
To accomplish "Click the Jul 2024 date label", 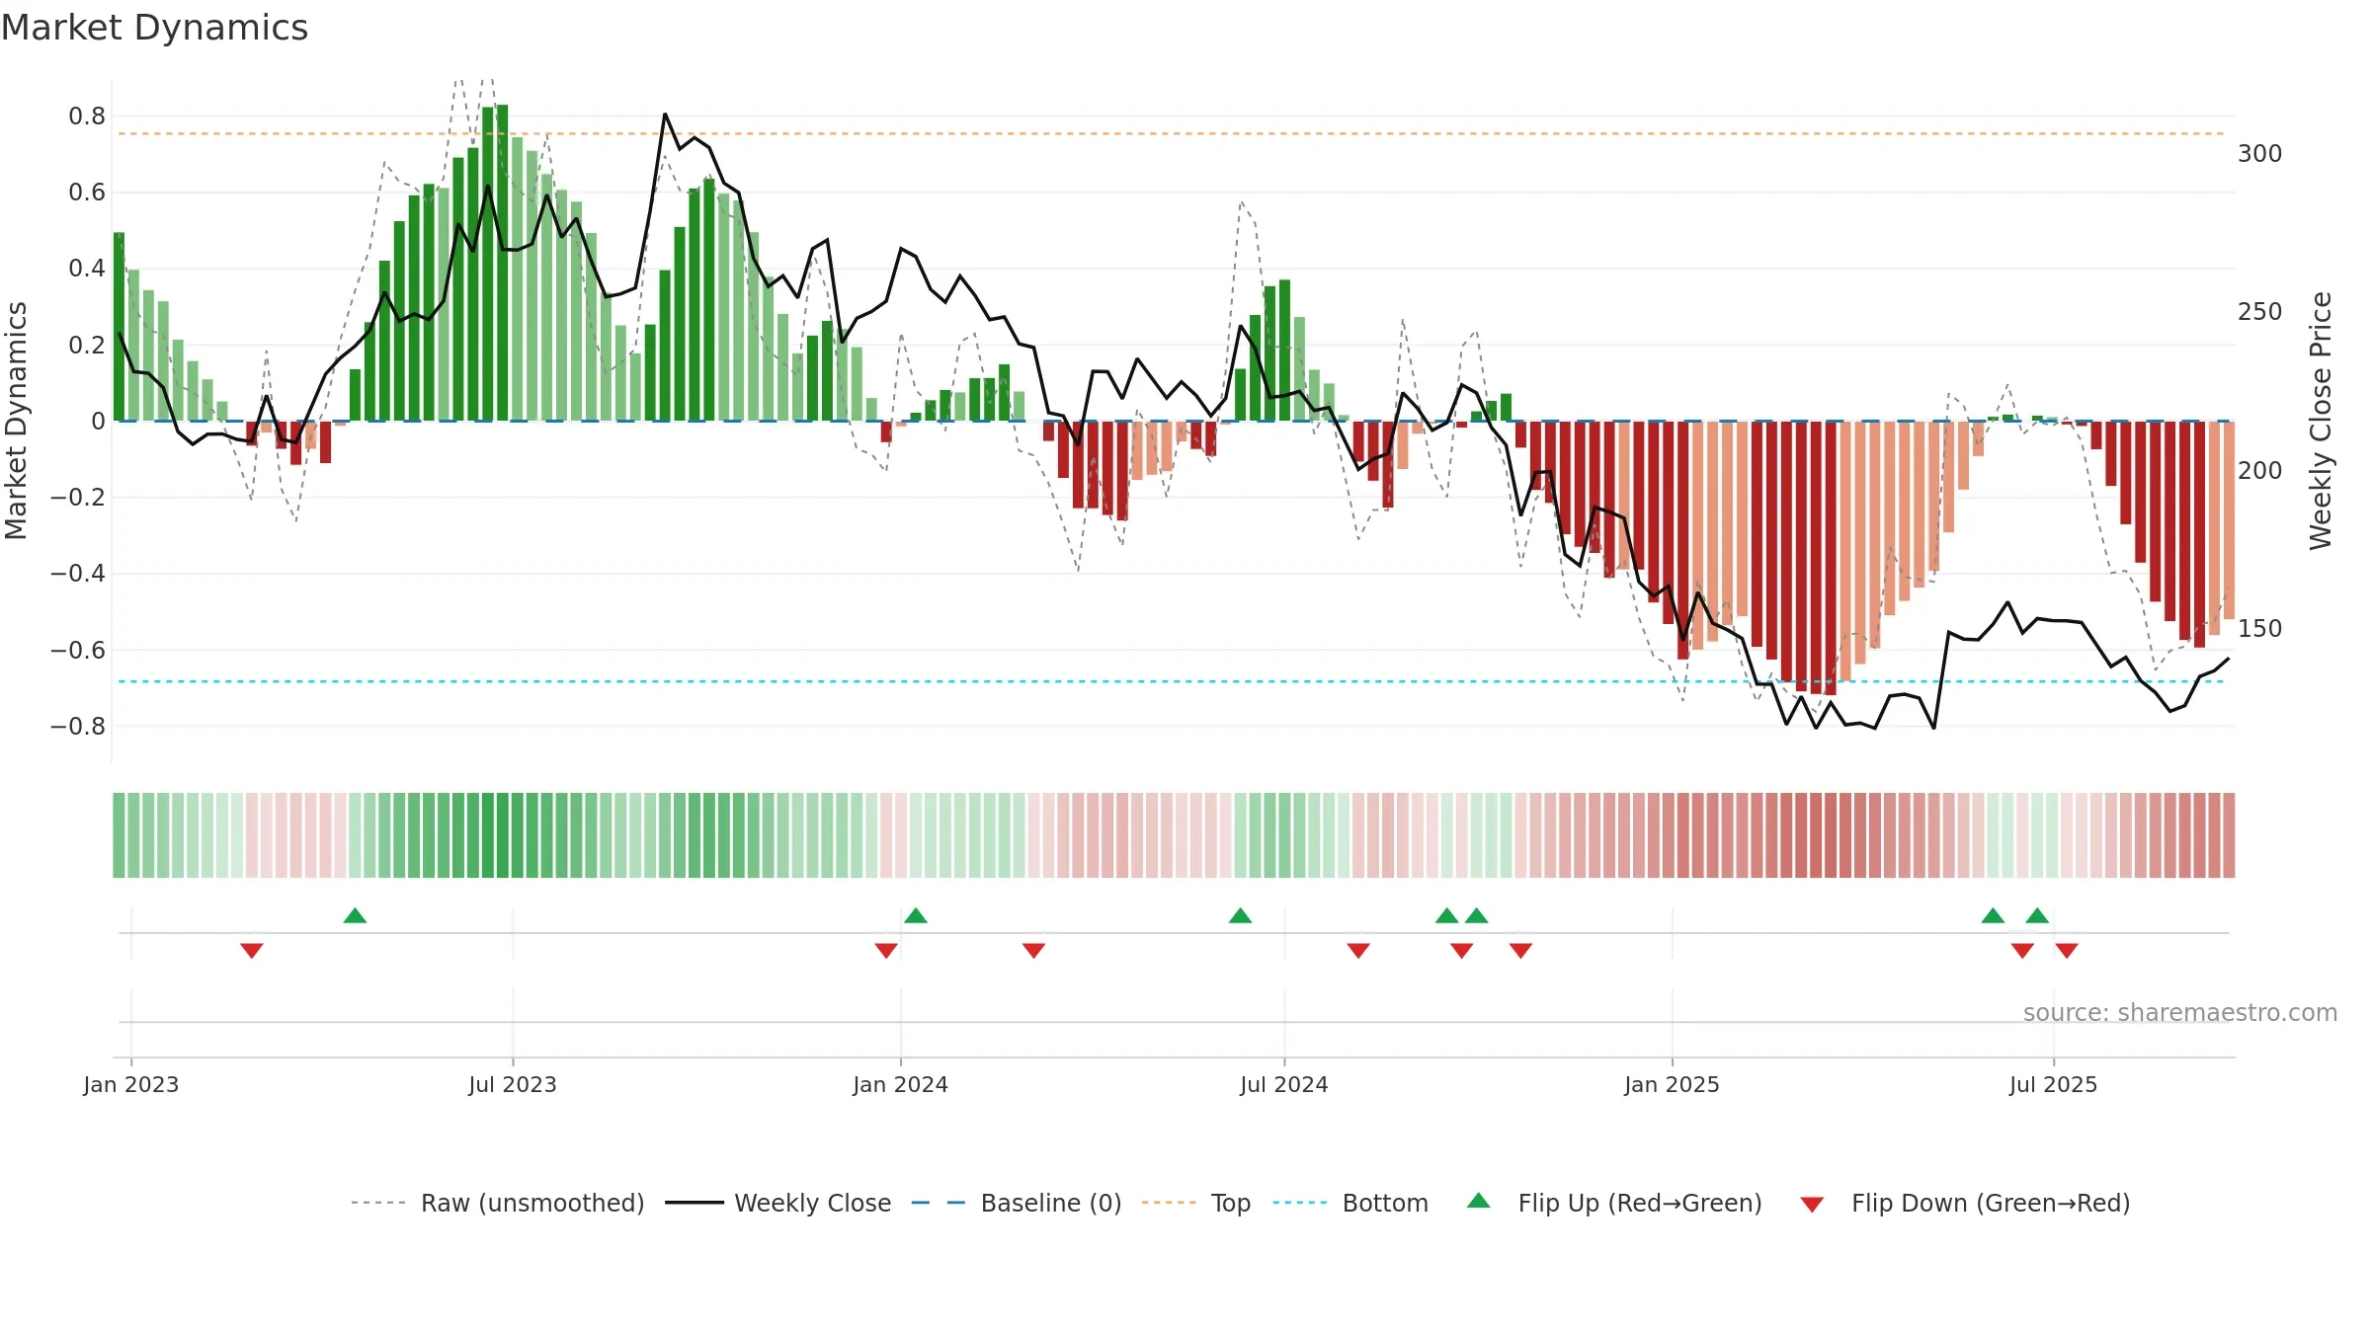I will 1284,1085.
